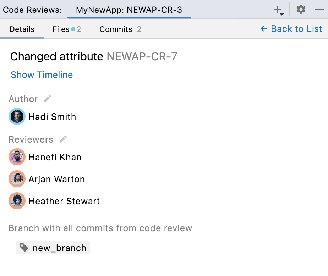Screen dimensions: 328x276
Task: Hide the Code Reviews panel with minus icon
Action: (319, 10)
